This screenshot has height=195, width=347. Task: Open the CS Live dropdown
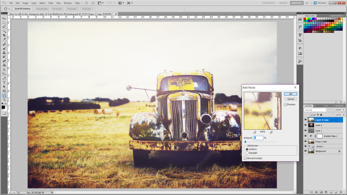(x=320, y=3)
